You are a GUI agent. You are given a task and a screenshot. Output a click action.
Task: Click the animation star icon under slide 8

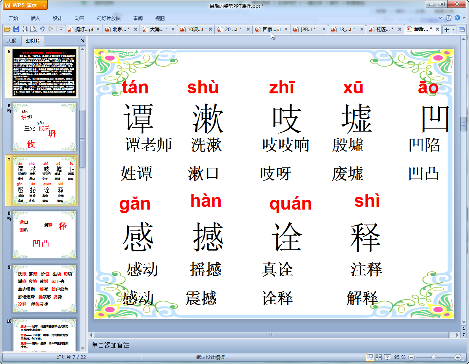pyautogui.click(x=9, y=219)
